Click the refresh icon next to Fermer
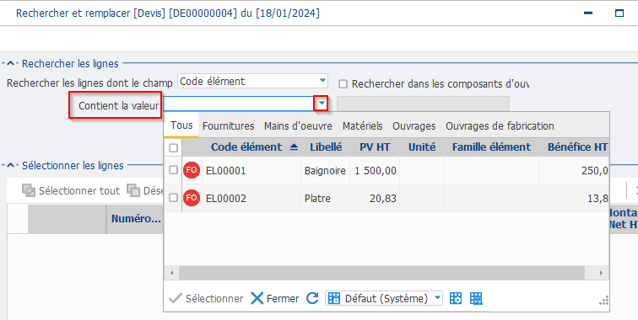Viewport: 638px width, 320px height. 312,298
